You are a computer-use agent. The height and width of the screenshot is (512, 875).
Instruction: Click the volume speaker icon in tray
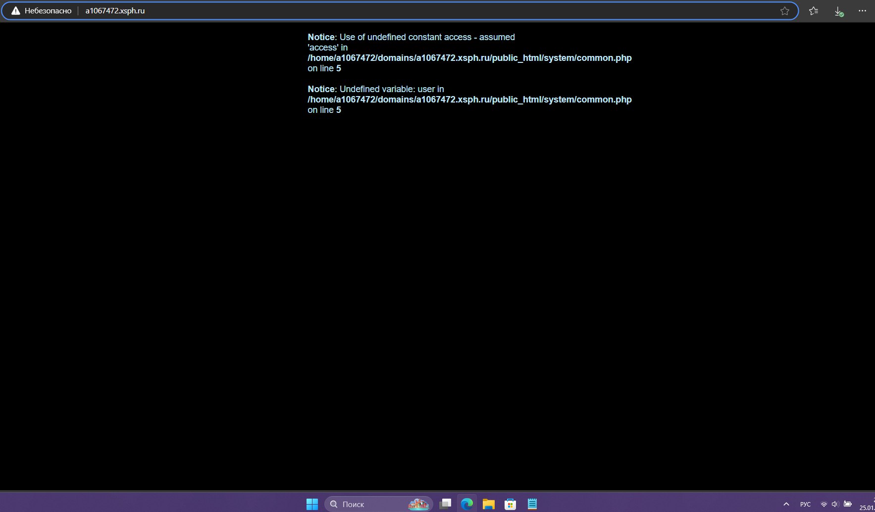pyautogui.click(x=835, y=504)
